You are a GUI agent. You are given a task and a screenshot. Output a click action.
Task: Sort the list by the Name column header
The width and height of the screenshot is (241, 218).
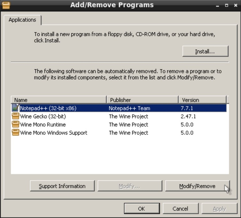58,100
